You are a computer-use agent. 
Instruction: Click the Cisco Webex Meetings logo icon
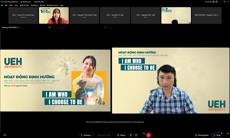point(2,2)
